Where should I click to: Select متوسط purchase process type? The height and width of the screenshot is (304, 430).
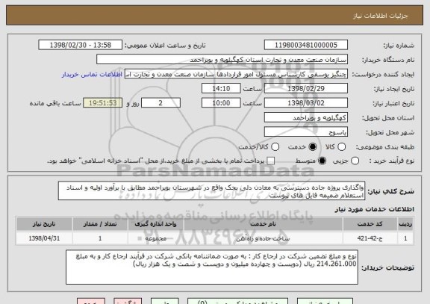[322, 161]
